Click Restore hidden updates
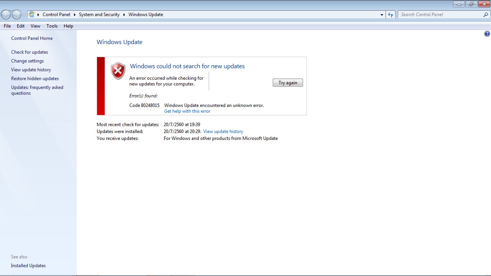Viewport: 491px width, 276px height. [35, 79]
